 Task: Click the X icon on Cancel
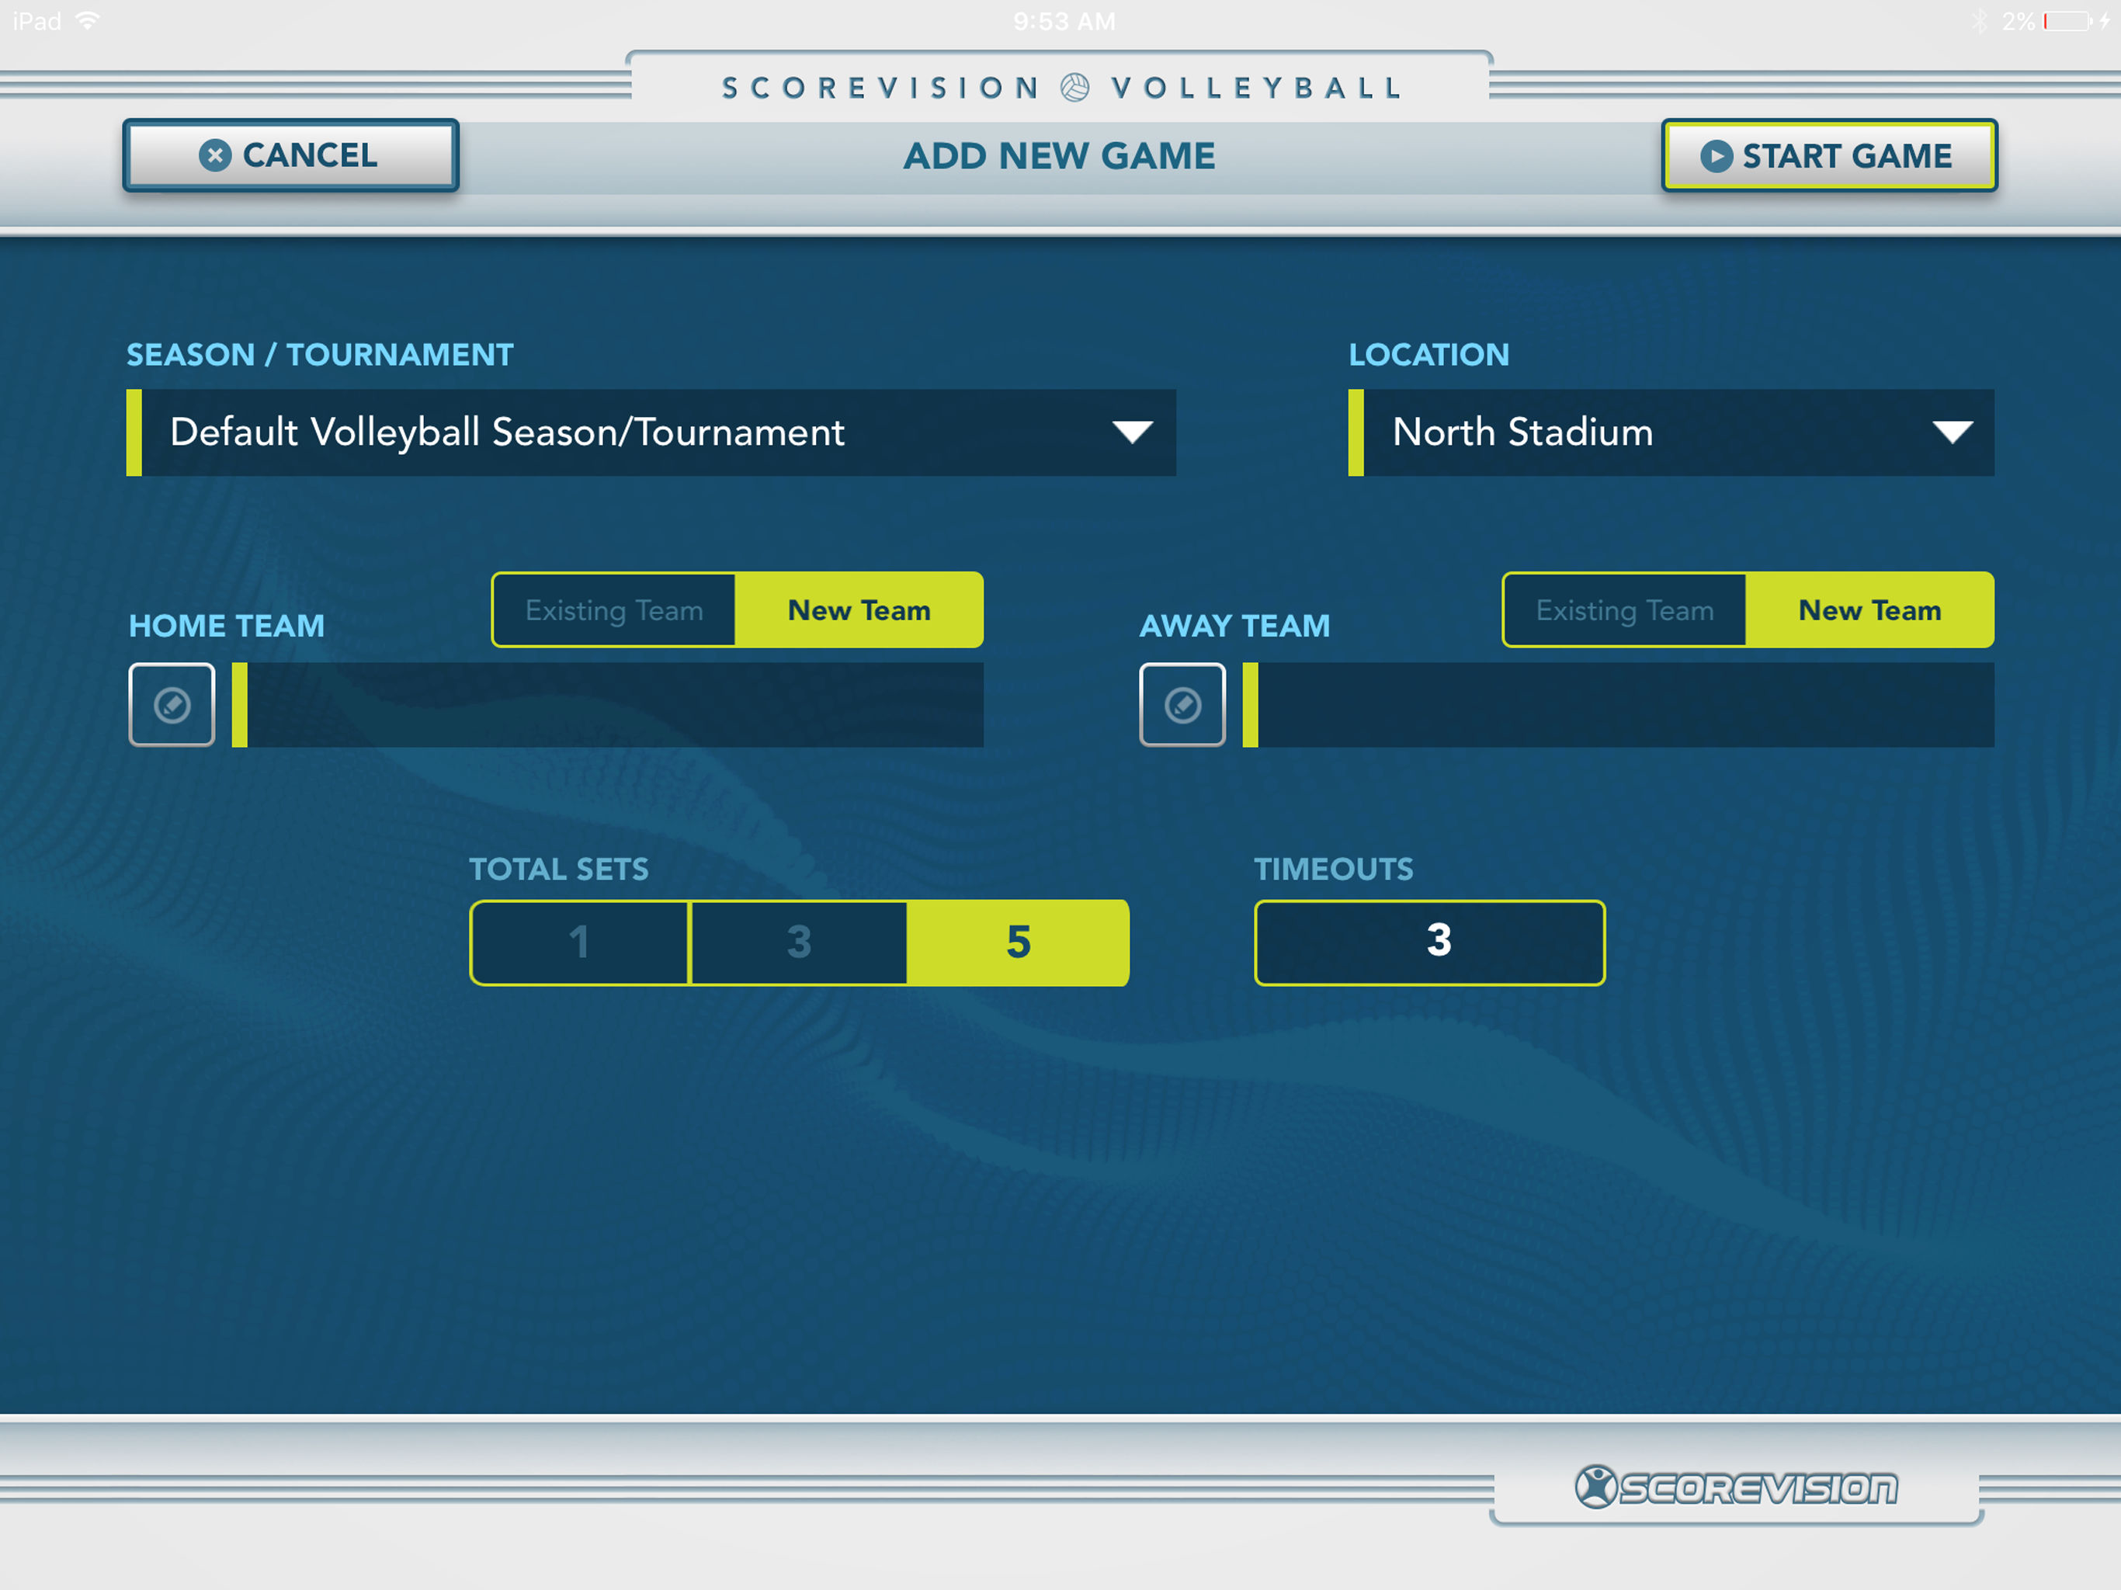(x=215, y=155)
